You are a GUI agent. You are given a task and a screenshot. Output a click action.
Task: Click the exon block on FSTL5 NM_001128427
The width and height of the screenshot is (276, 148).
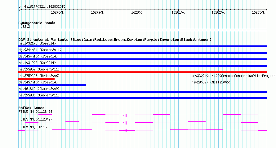click(126, 123)
